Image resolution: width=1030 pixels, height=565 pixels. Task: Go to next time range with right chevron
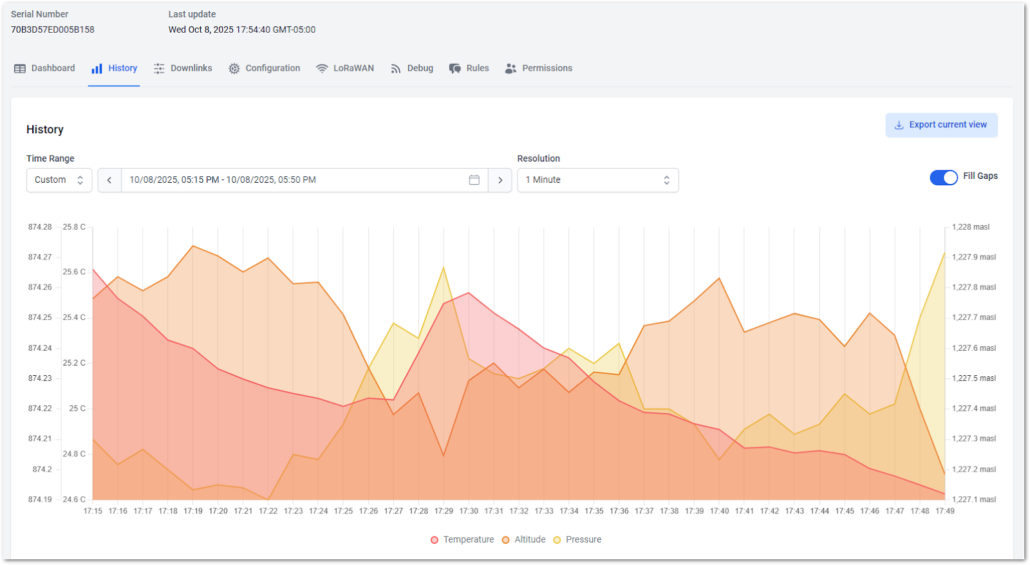(500, 180)
